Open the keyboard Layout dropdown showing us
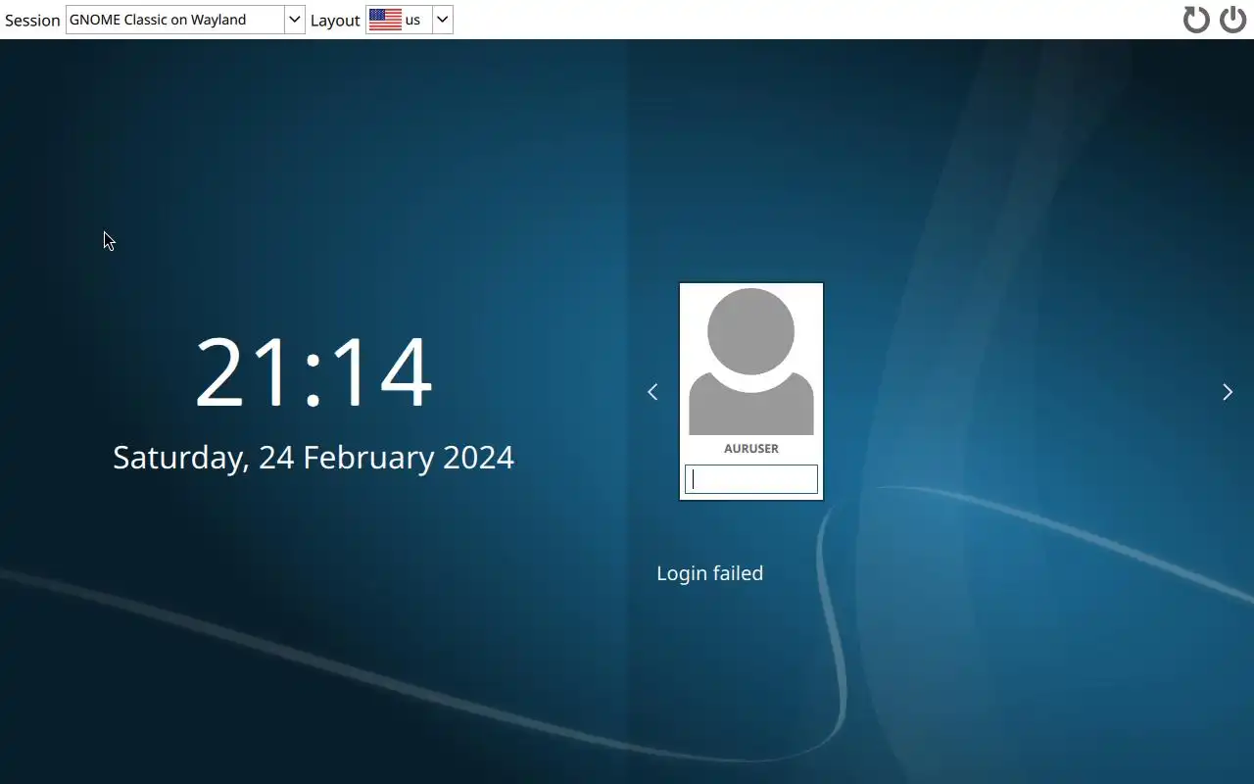This screenshot has width=1254, height=784. (x=410, y=20)
